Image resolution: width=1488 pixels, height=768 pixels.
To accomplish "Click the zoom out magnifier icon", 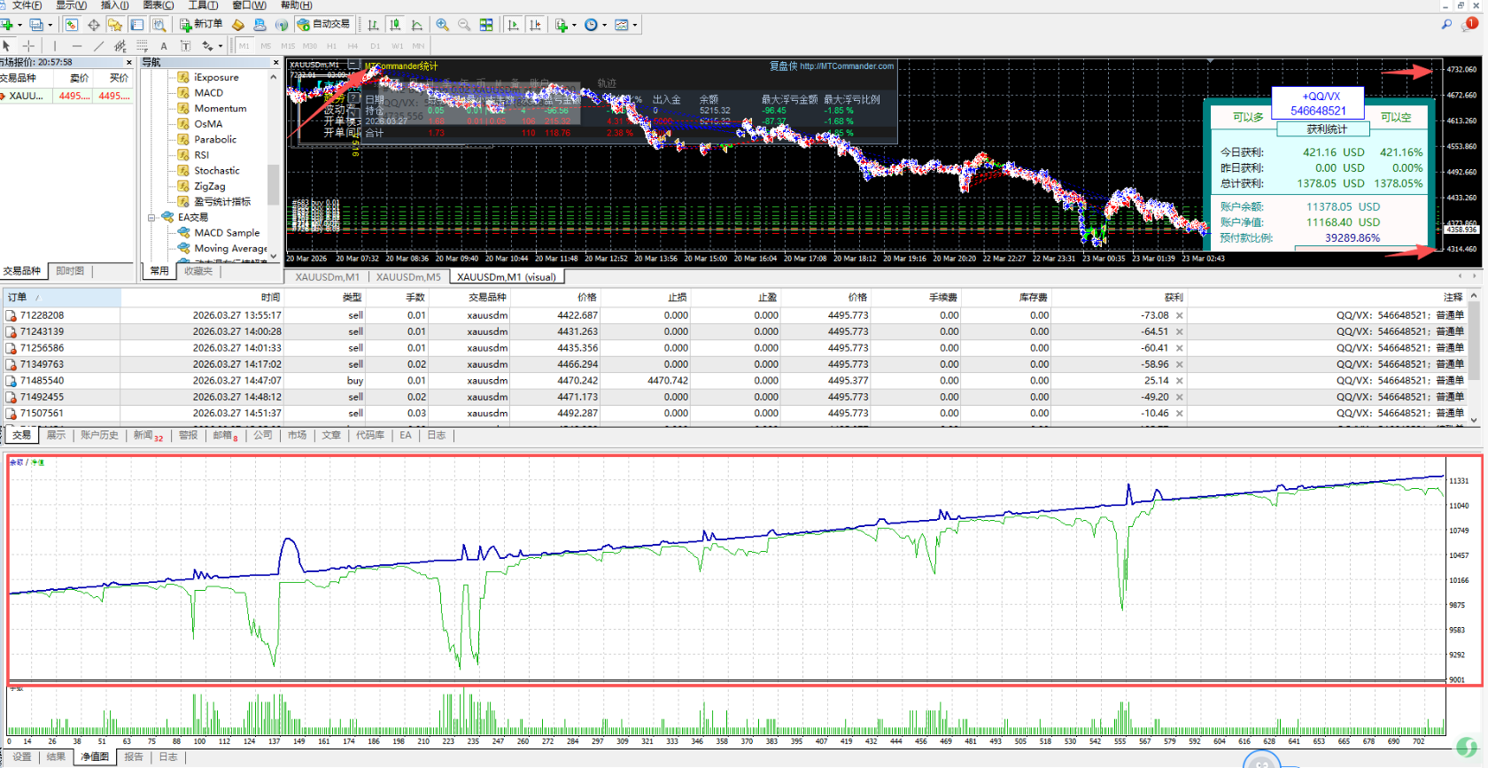I will (x=464, y=25).
